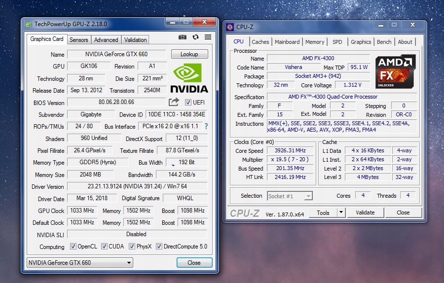Click the Core Speed 3926.31 MHz value

coord(290,150)
